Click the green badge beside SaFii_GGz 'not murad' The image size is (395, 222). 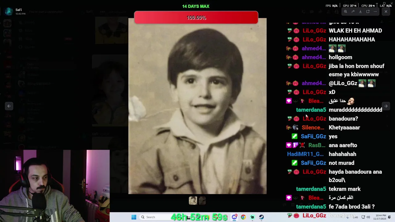[x=294, y=163]
